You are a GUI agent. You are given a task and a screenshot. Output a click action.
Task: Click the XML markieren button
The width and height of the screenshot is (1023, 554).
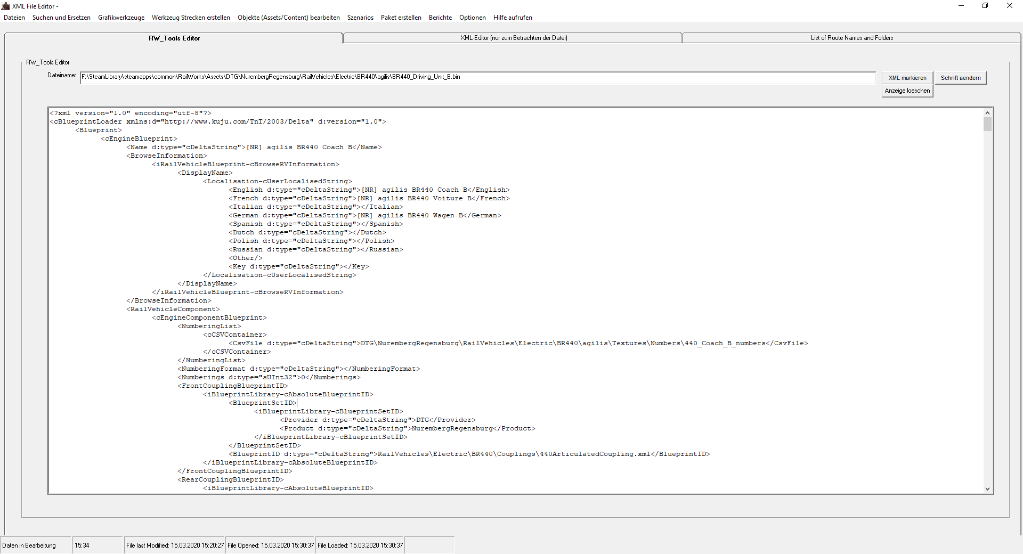(907, 78)
